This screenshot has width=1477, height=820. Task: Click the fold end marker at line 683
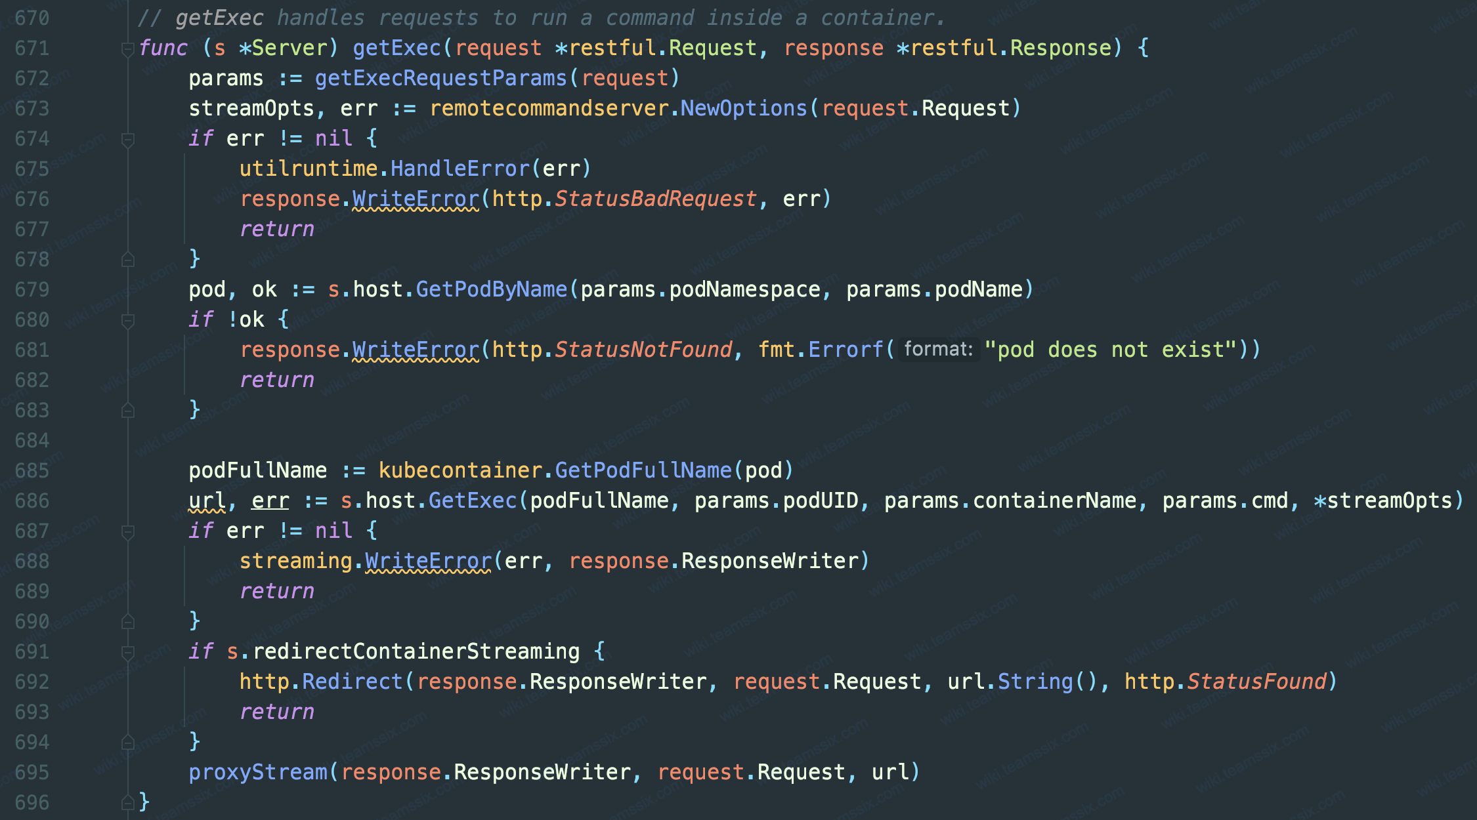(x=128, y=411)
